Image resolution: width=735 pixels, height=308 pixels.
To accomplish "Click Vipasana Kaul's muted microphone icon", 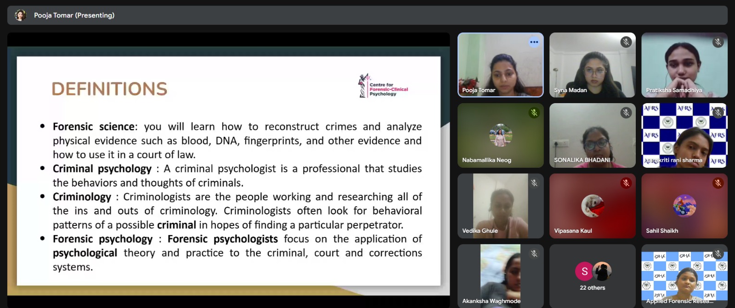I will pos(626,183).
